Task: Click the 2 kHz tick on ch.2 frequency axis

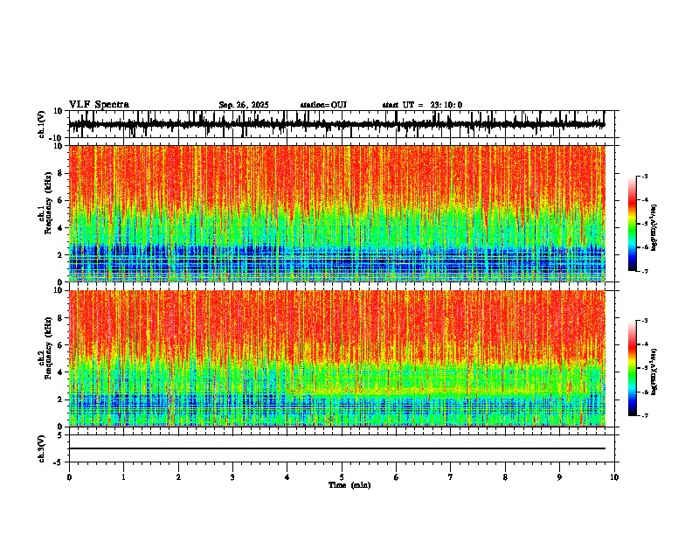Action: pos(60,400)
